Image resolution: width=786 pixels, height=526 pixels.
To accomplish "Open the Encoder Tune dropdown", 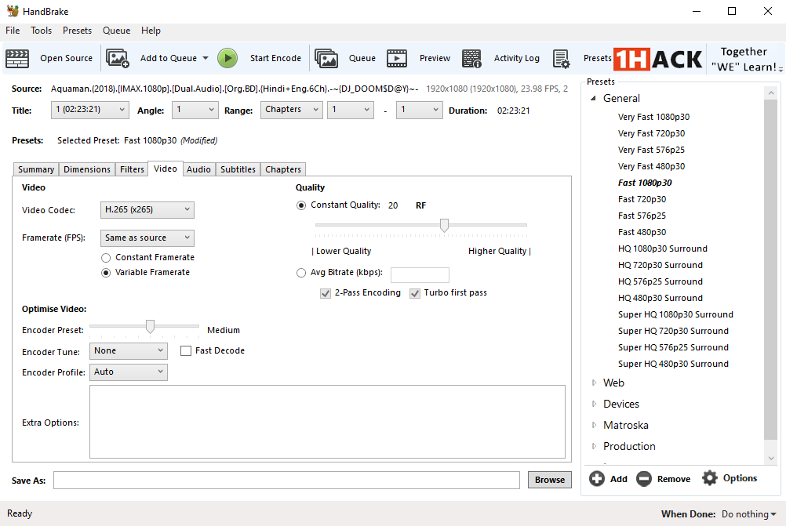I will pyautogui.click(x=129, y=351).
